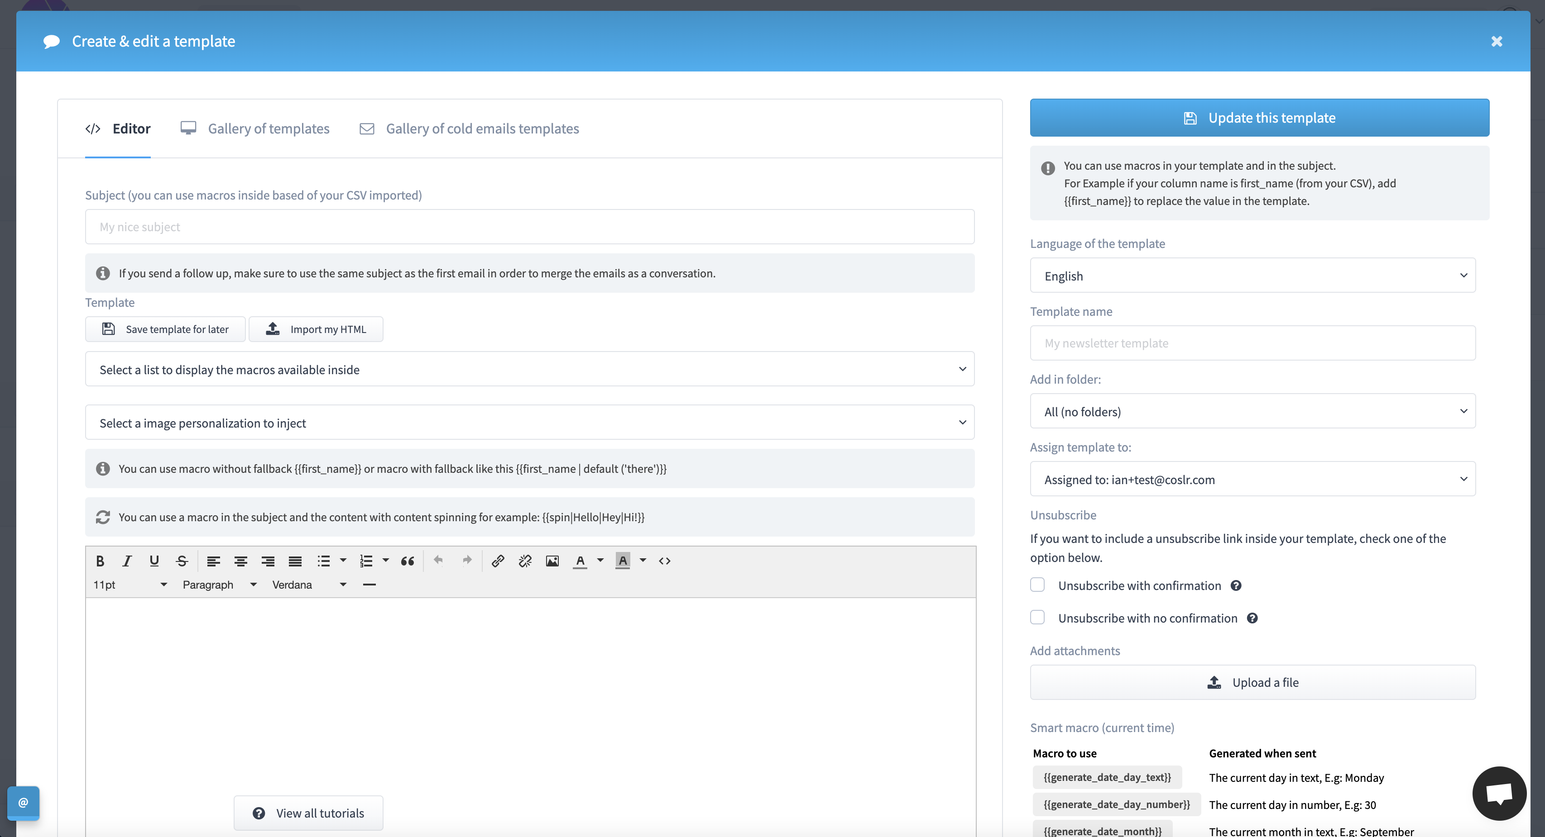Image resolution: width=1545 pixels, height=837 pixels.
Task: Click the @ widget icon
Action: click(24, 802)
